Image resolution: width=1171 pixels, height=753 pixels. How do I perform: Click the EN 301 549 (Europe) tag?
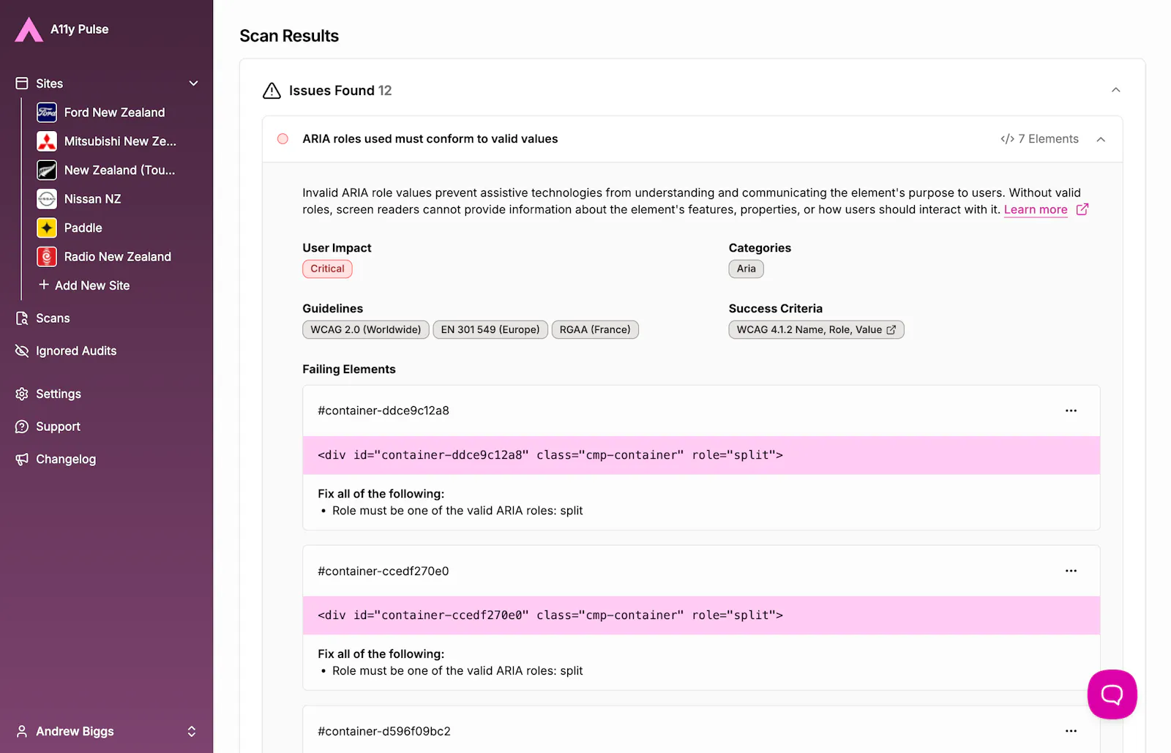[x=490, y=330]
